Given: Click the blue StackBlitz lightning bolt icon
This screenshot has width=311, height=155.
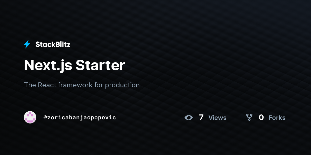Looking at the screenshot, I should point(27,44).
